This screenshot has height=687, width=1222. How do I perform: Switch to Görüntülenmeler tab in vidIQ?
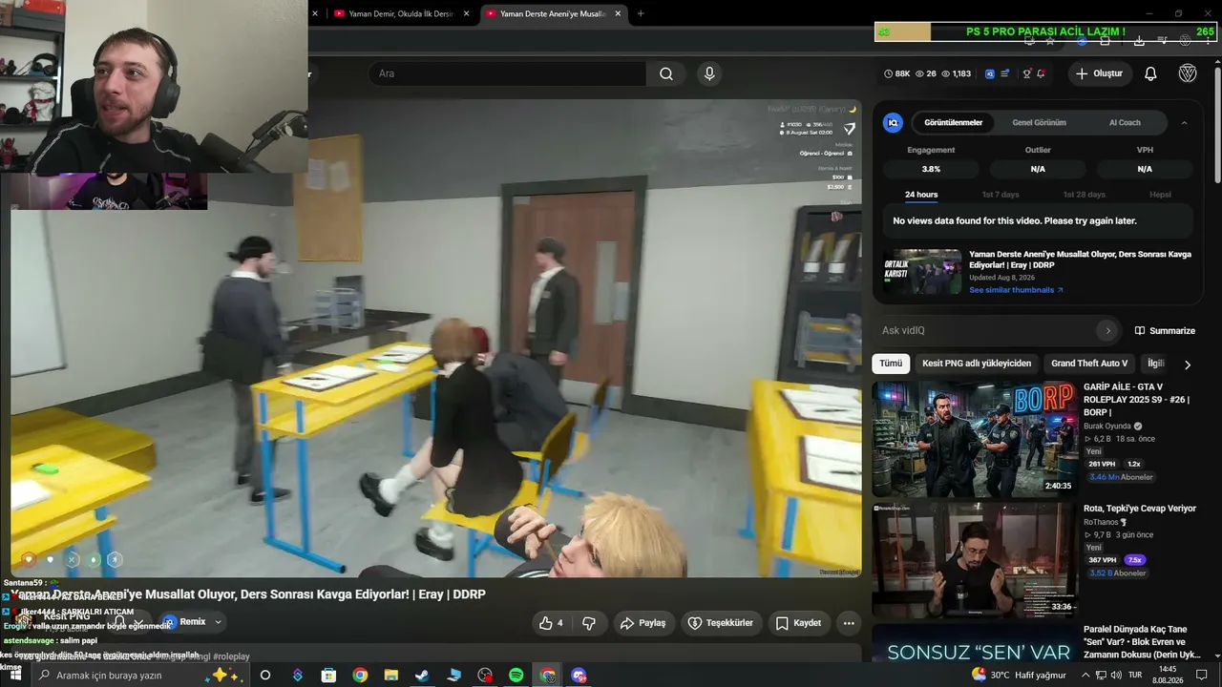[953, 123]
